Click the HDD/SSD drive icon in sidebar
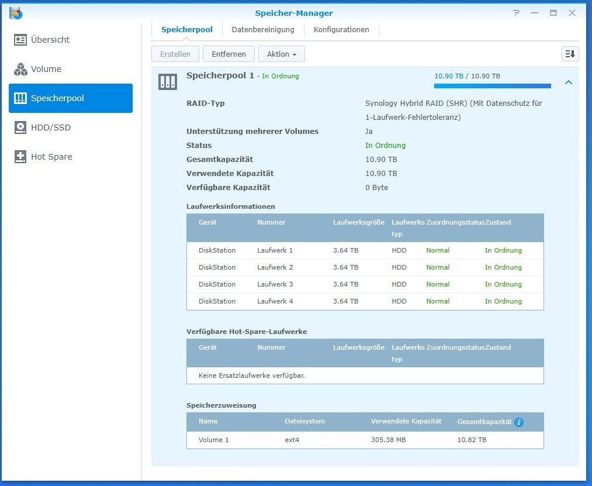This screenshot has width=592, height=486. tap(20, 127)
